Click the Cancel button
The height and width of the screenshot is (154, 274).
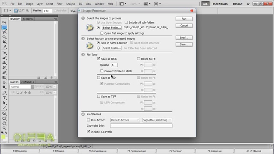(184, 26)
